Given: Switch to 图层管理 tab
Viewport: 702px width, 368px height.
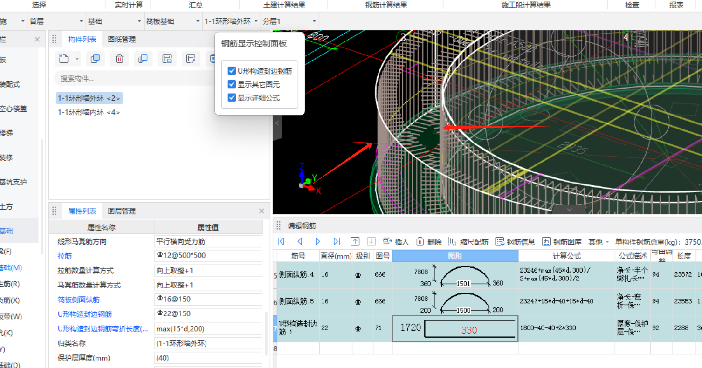Looking at the screenshot, I should (122, 211).
